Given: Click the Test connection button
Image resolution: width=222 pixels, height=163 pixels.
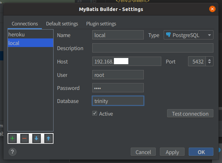Looking at the screenshot, I should (x=190, y=114).
